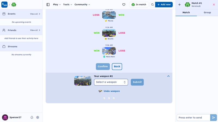Click LOSS label right of Mahi-Mahi
Image resolution: width=218 pixels, height=122 pixels.
pos(122,51)
